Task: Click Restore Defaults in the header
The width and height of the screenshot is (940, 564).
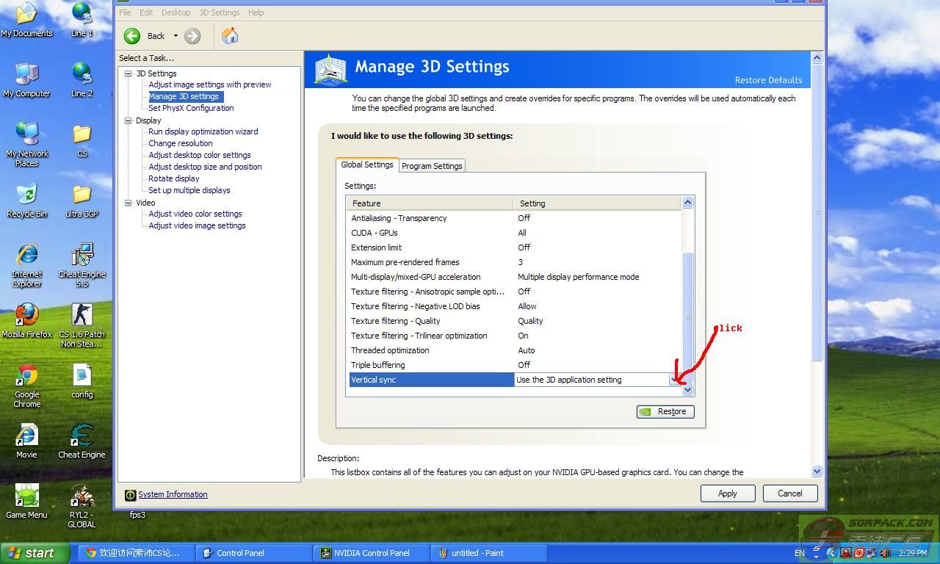Action: tap(768, 80)
